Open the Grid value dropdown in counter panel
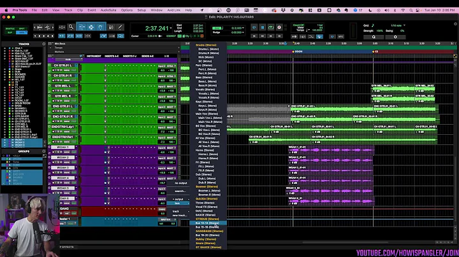Image resolution: width=459 pixels, height=257 pixels. pyautogui.click(x=243, y=28)
